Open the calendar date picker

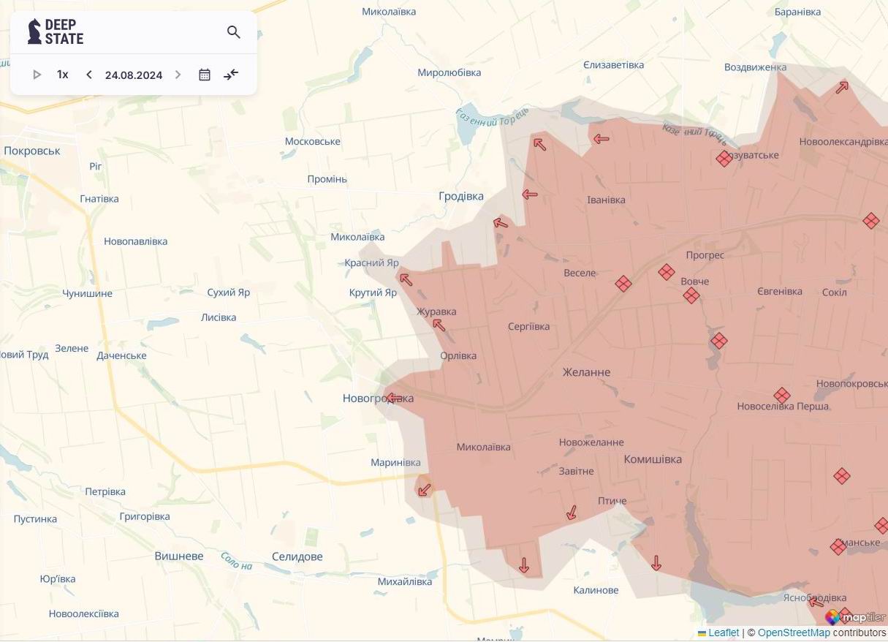pyautogui.click(x=205, y=75)
